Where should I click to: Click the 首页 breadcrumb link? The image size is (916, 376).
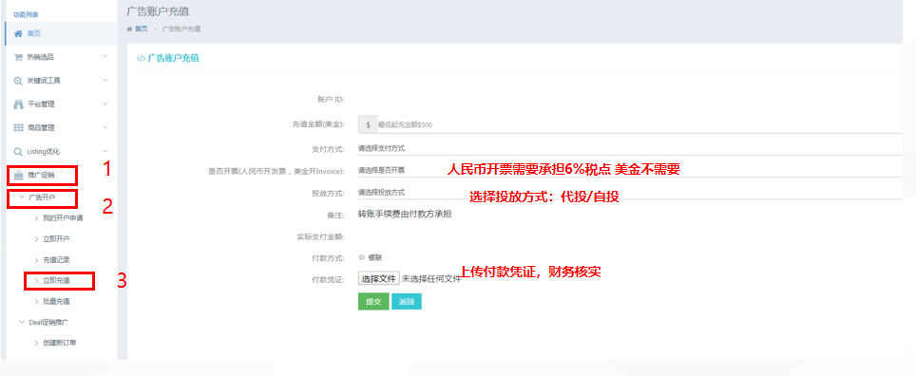[142, 28]
